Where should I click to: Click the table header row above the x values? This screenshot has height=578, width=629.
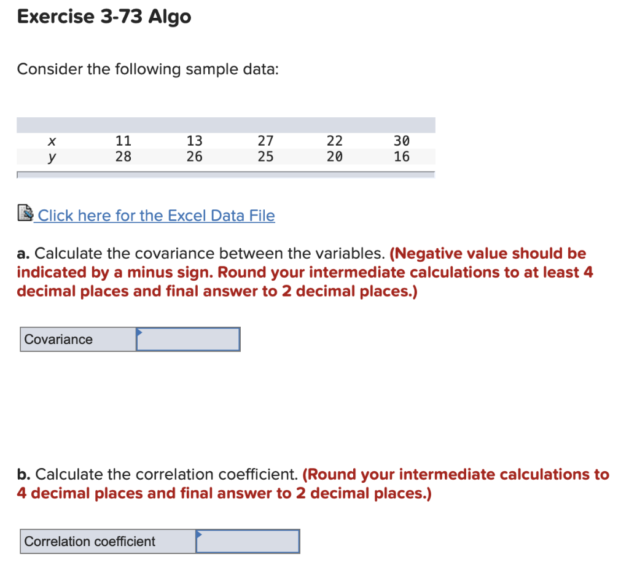point(226,125)
